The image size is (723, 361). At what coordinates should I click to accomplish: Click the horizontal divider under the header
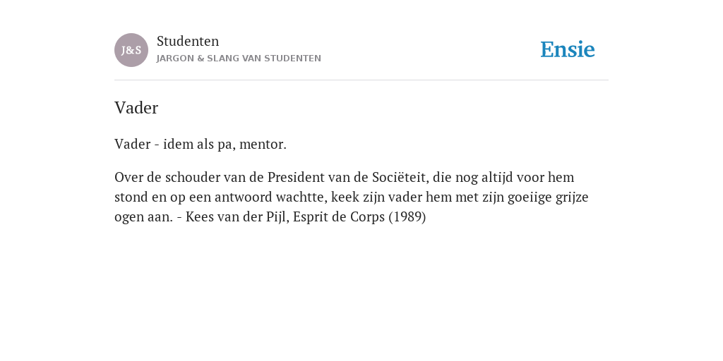click(x=361, y=80)
